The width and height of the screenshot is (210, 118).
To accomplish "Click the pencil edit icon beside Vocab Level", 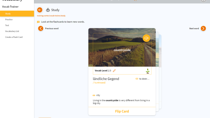I will pyautogui.click(x=114, y=71).
